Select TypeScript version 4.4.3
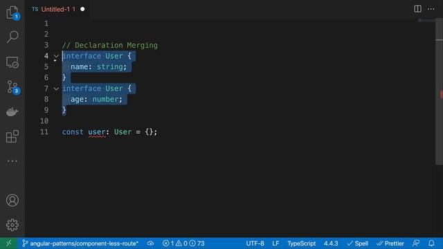Viewport: 443px width, 249px height. click(x=331, y=243)
